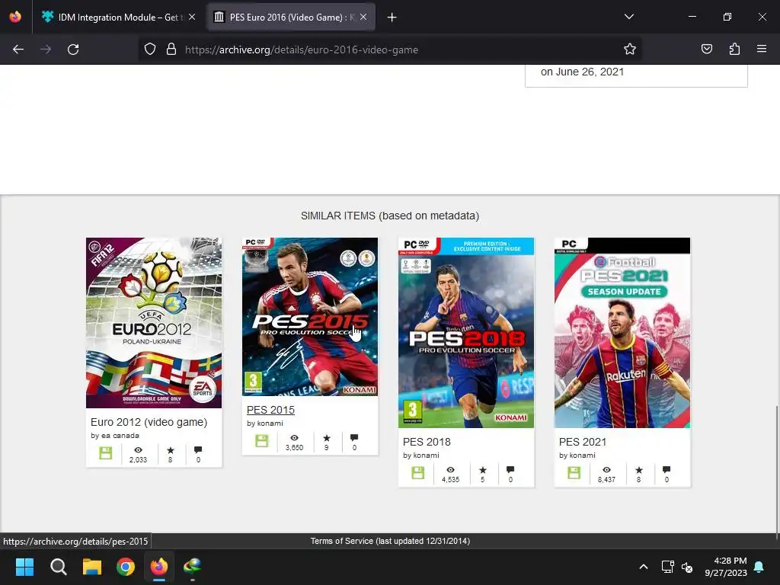Click the views eye icon on PES 2015
This screenshot has width=780, height=585.
[x=295, y=438]
